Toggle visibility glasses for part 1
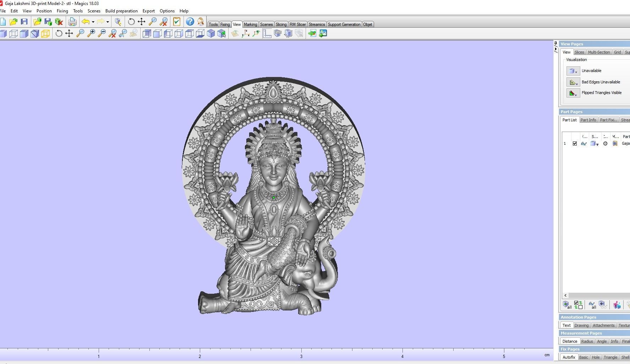The image size is (630, 364). 584,144
